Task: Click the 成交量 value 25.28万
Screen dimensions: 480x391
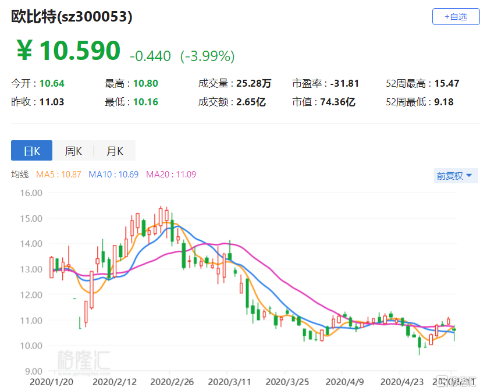Action: point(254,83)
